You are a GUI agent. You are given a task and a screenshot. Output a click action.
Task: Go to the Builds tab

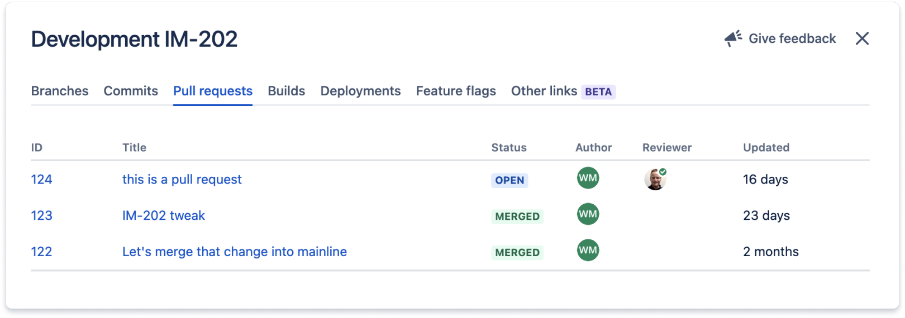tap(287, 91)
